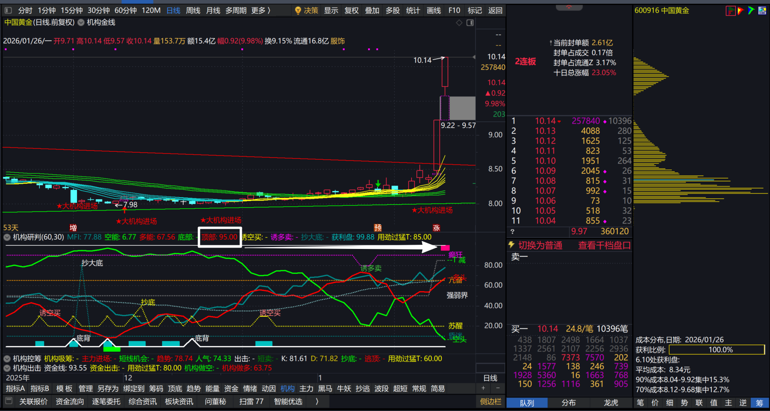Switch to the 队列 tab
This screenshot has width=770, height=411.
pos(527,403)
